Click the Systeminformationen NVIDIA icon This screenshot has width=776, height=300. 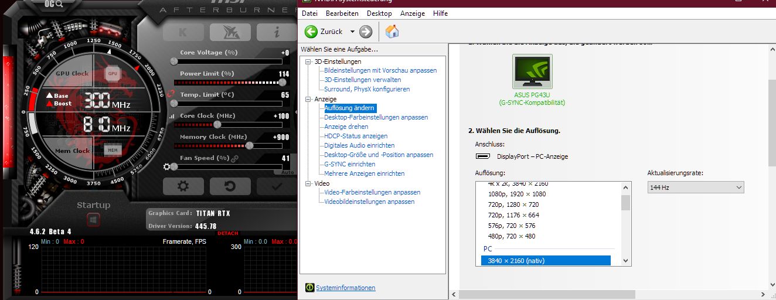click(x=309, y=288)
